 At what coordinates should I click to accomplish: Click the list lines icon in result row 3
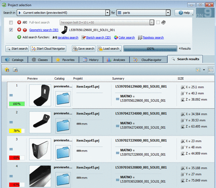coord(11,149)
